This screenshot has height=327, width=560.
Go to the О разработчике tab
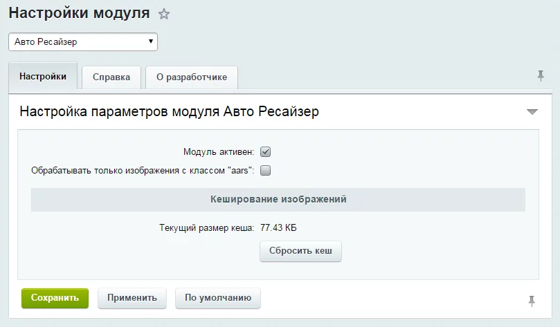tap(192, 77)
